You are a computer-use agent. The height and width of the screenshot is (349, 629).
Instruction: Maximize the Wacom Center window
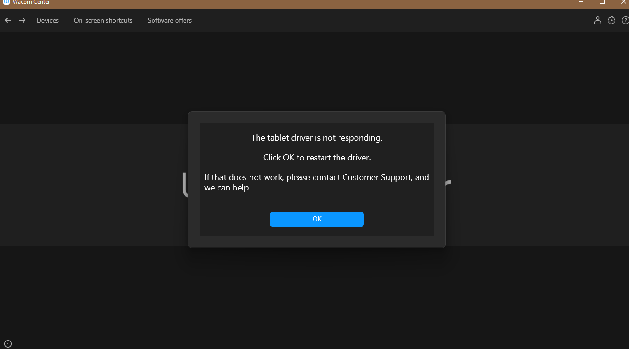[x=602, y=2]
